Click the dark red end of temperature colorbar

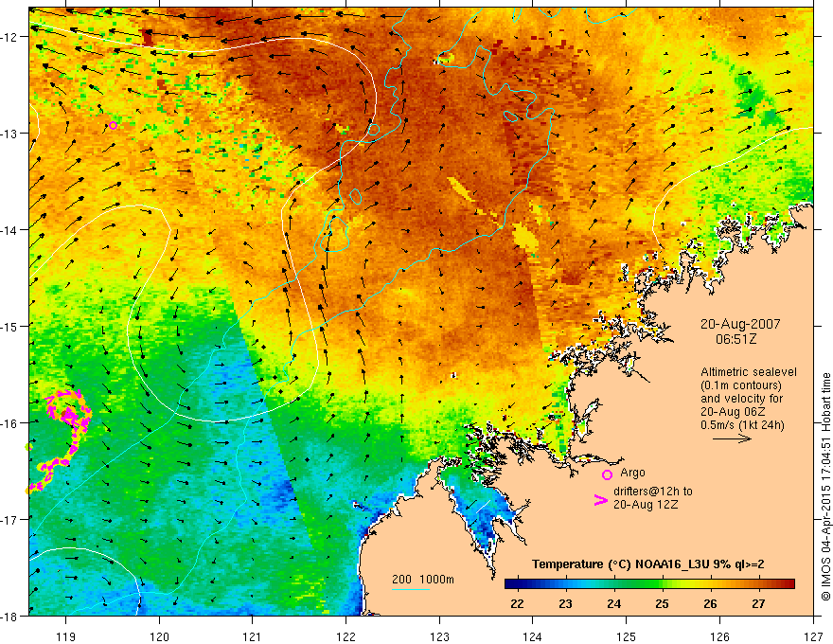click(x=788, y=584)
